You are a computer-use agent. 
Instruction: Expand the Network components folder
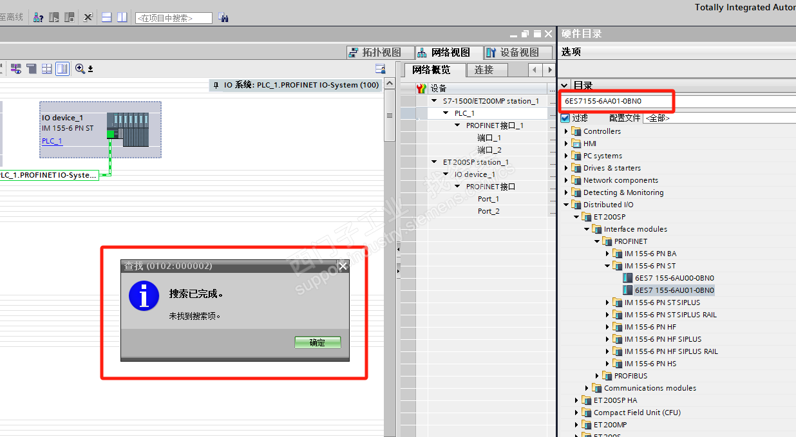[x=567, y=180]
